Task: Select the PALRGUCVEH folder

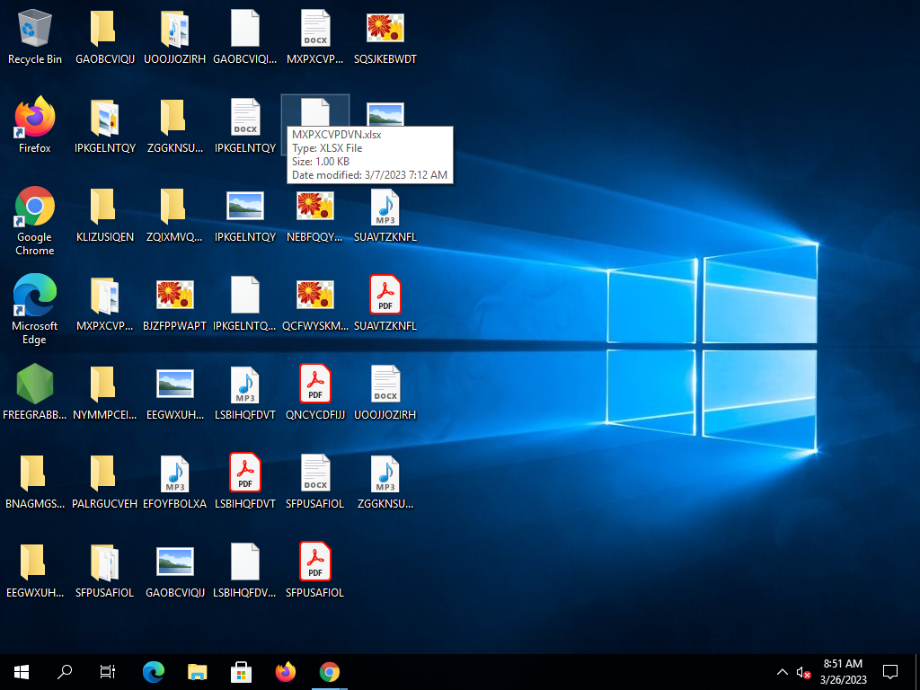Action: (105, 473)
